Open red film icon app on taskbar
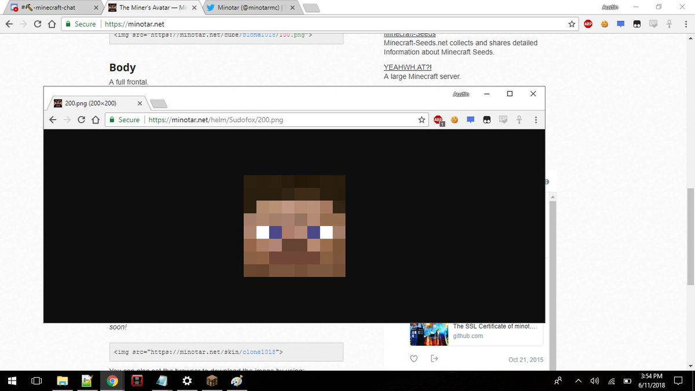 pyautogui.click(x=137, y=381)
